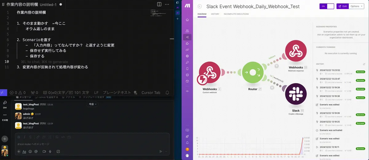Screen dimensions: 369x160
Task: Open Cursor notifications bell in status bar
Action: [167, 92]
